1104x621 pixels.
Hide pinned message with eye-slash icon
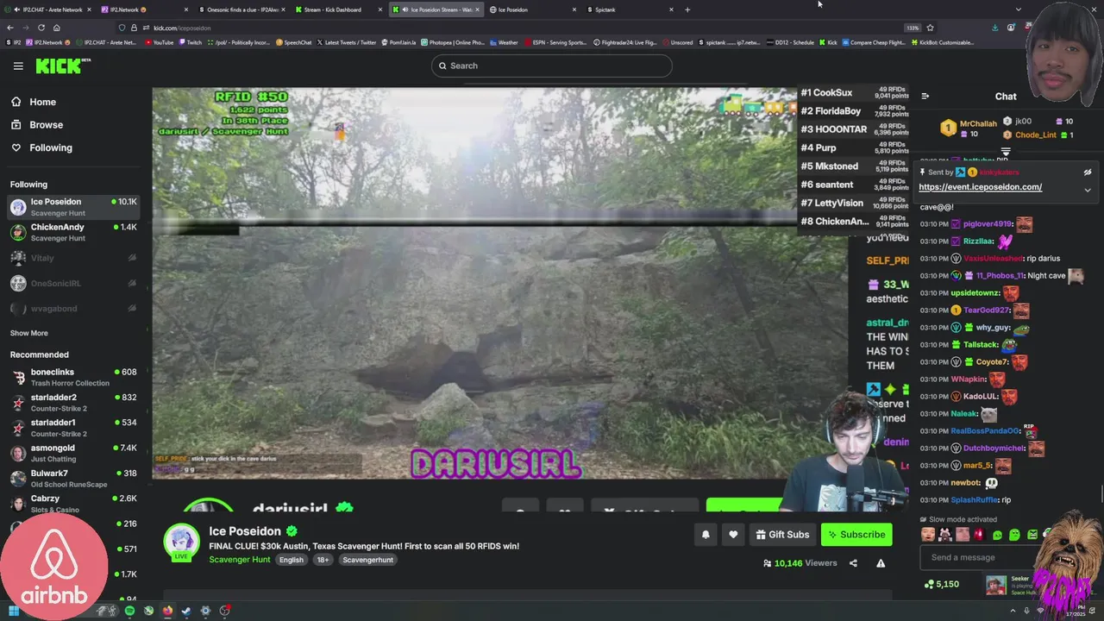[1088, 172]
